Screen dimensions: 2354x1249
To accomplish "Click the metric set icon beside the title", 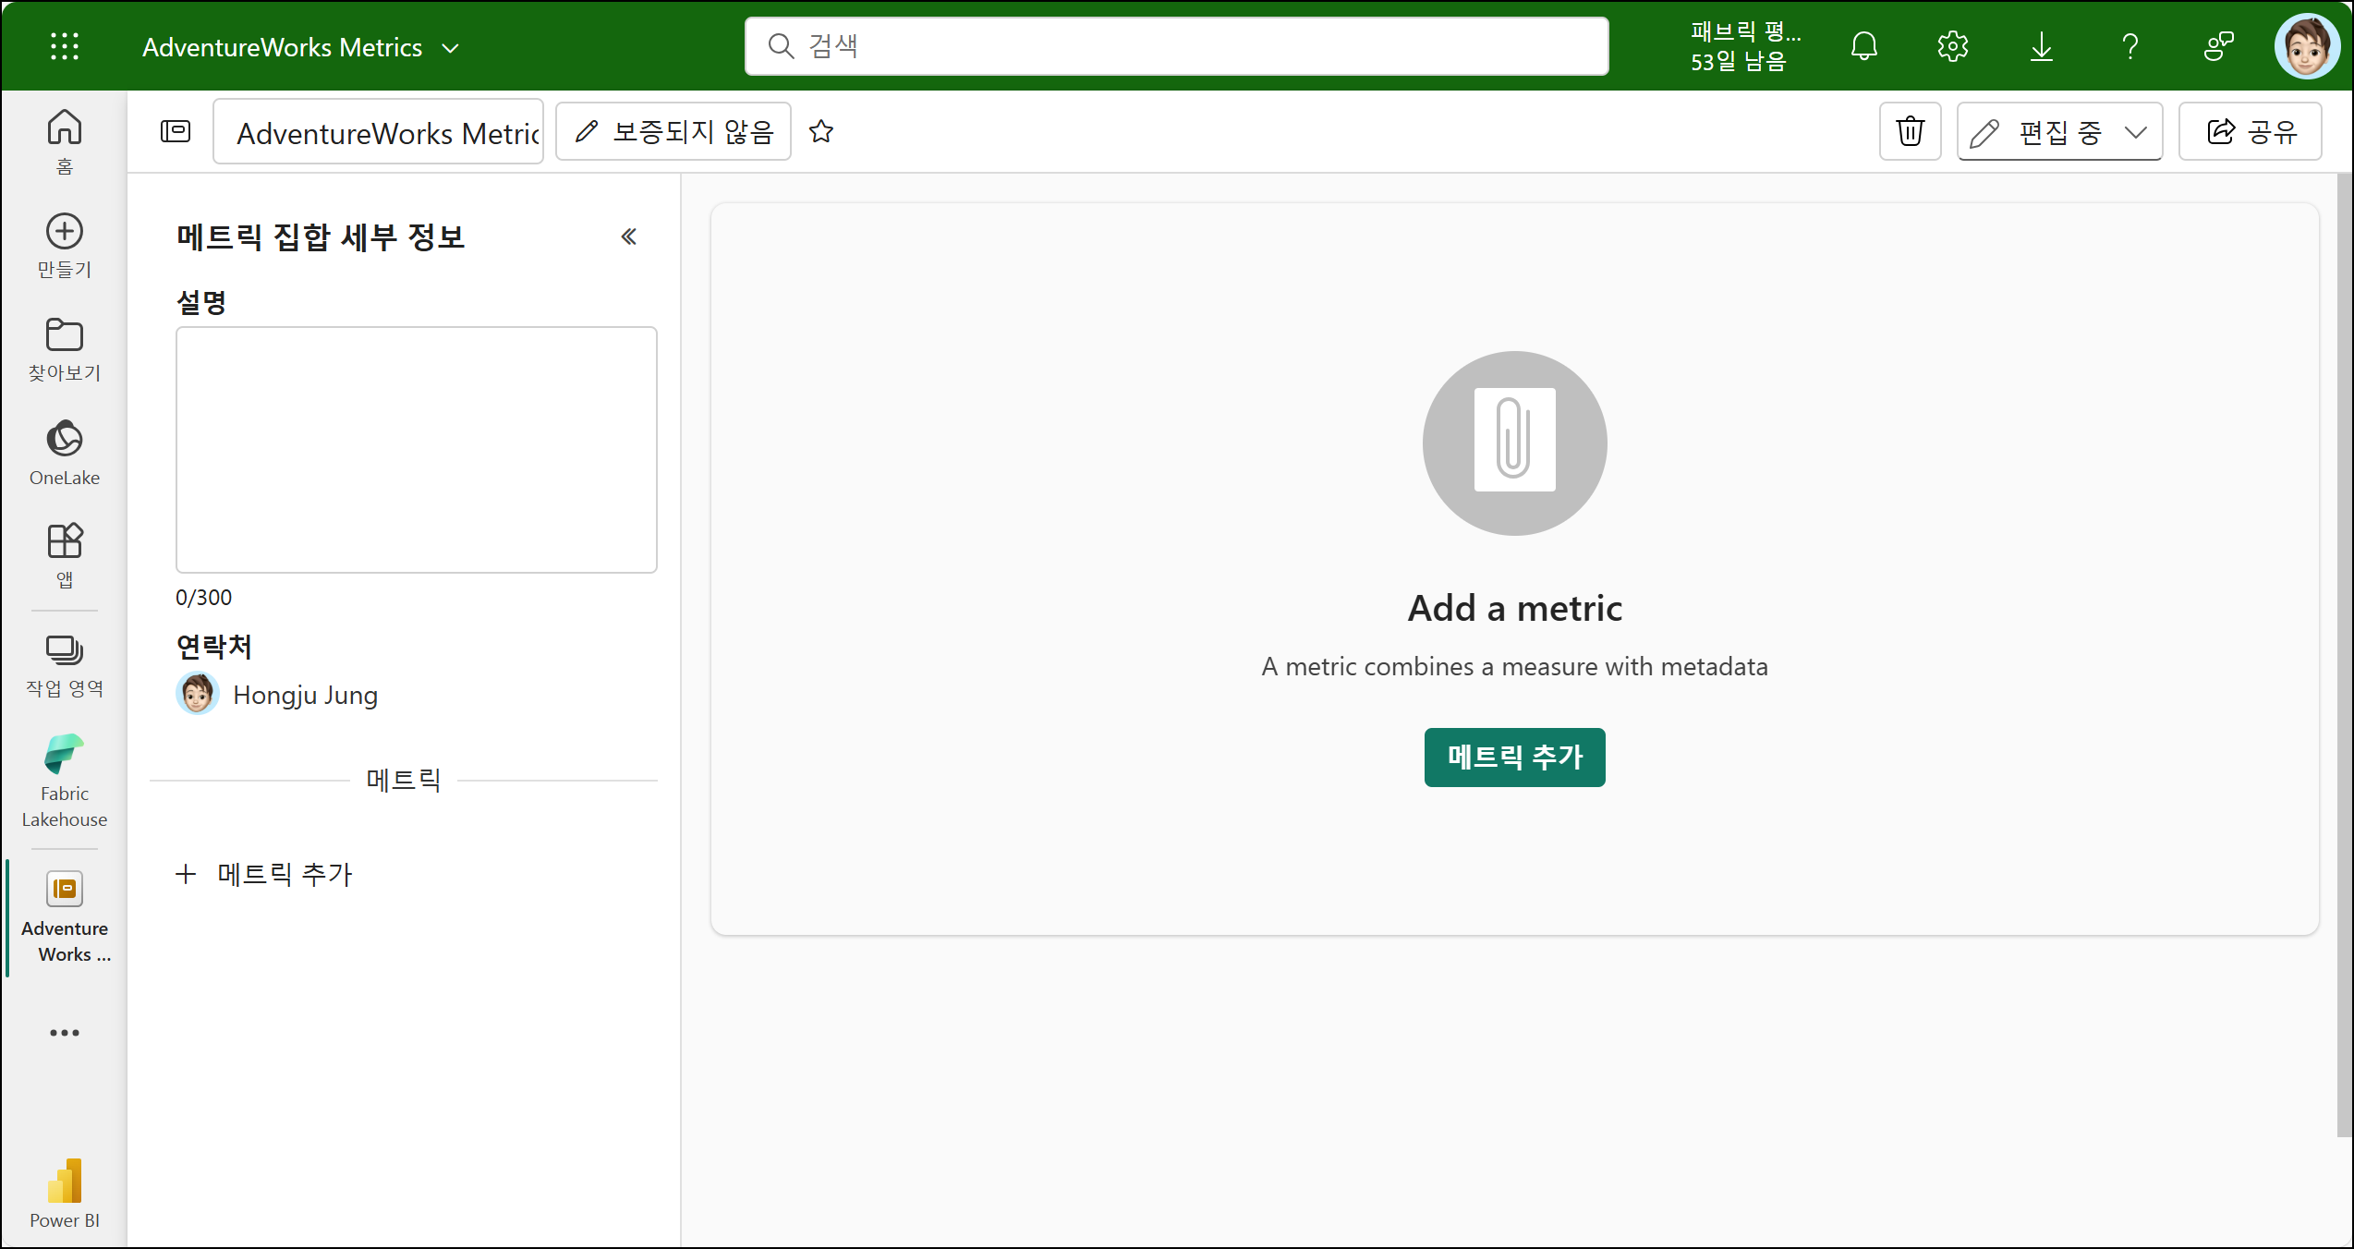I will (176, 131).
